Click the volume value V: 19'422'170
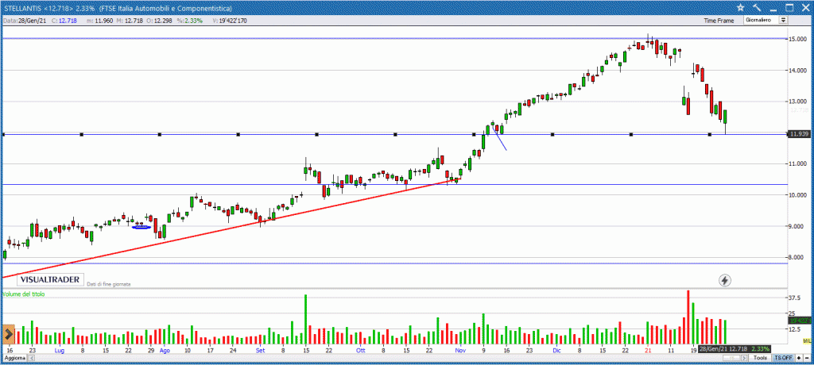Viewport: 814px width, 365px height. click(230, 21)
